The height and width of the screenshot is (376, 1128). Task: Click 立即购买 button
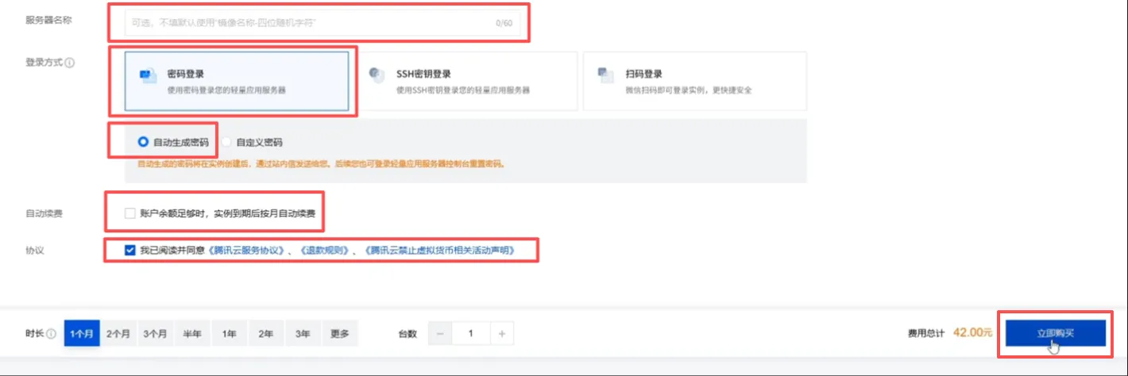[1055, 334]
